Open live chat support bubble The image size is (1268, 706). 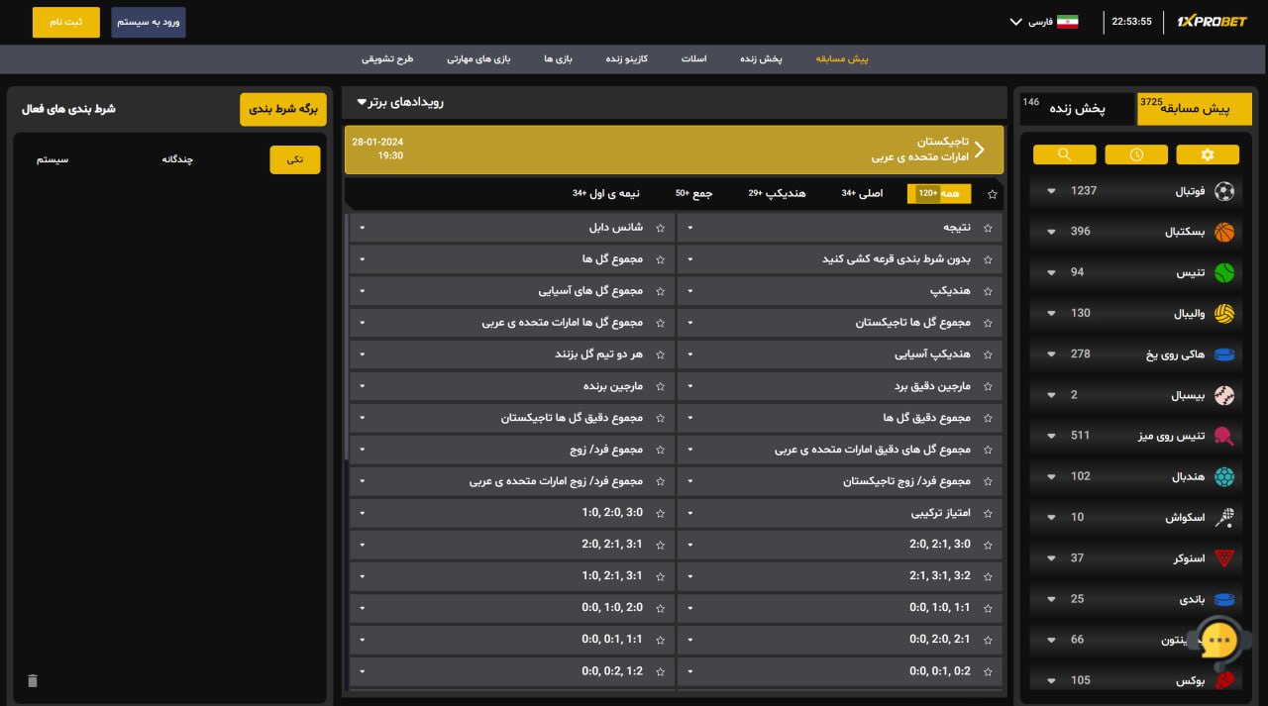(x=1219, y=642)
